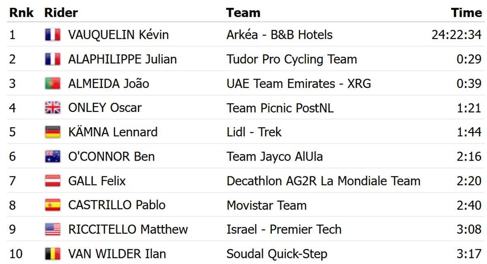Viewport: 487px width, 264px height.
Task: Click the American flag next to Riccitello
Action: pos(53,230)
